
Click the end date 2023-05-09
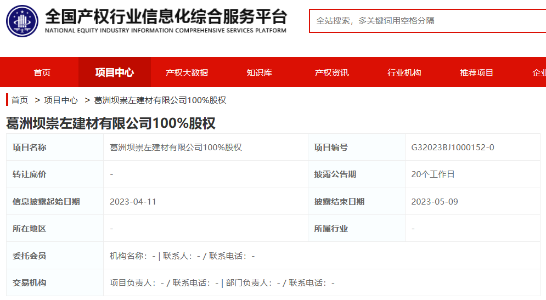pos(435,201)
